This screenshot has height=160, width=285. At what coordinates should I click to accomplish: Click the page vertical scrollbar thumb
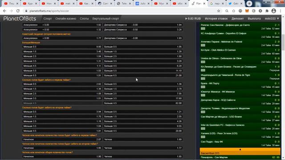pos(283,42)
